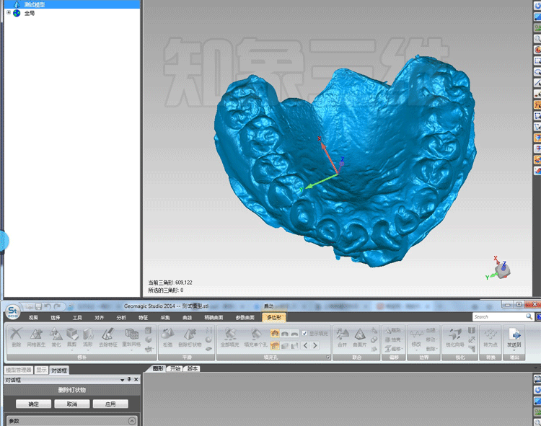The width and height of the screenshot is (541, 426).
Task: Open the 填充孔 group dialog launcher
Action: pyautogui.click(x=327, y=358)
